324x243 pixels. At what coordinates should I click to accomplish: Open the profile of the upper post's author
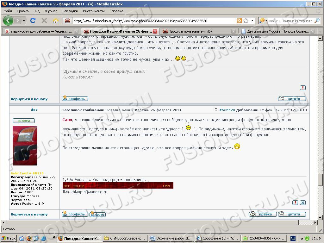click(x=75, y=99)
